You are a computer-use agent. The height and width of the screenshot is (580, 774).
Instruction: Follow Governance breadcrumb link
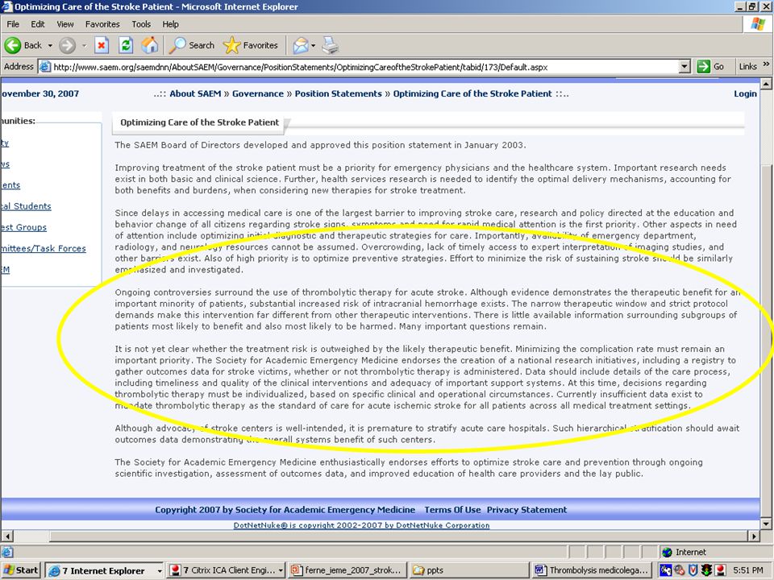[x=258, y=93]
